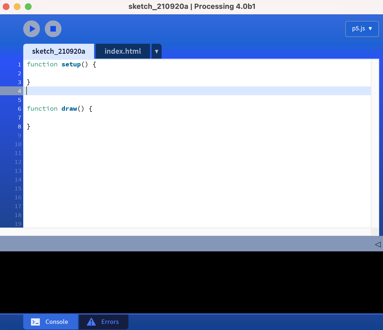
Task: Show the Errors panel
Action: coord(103,322)
